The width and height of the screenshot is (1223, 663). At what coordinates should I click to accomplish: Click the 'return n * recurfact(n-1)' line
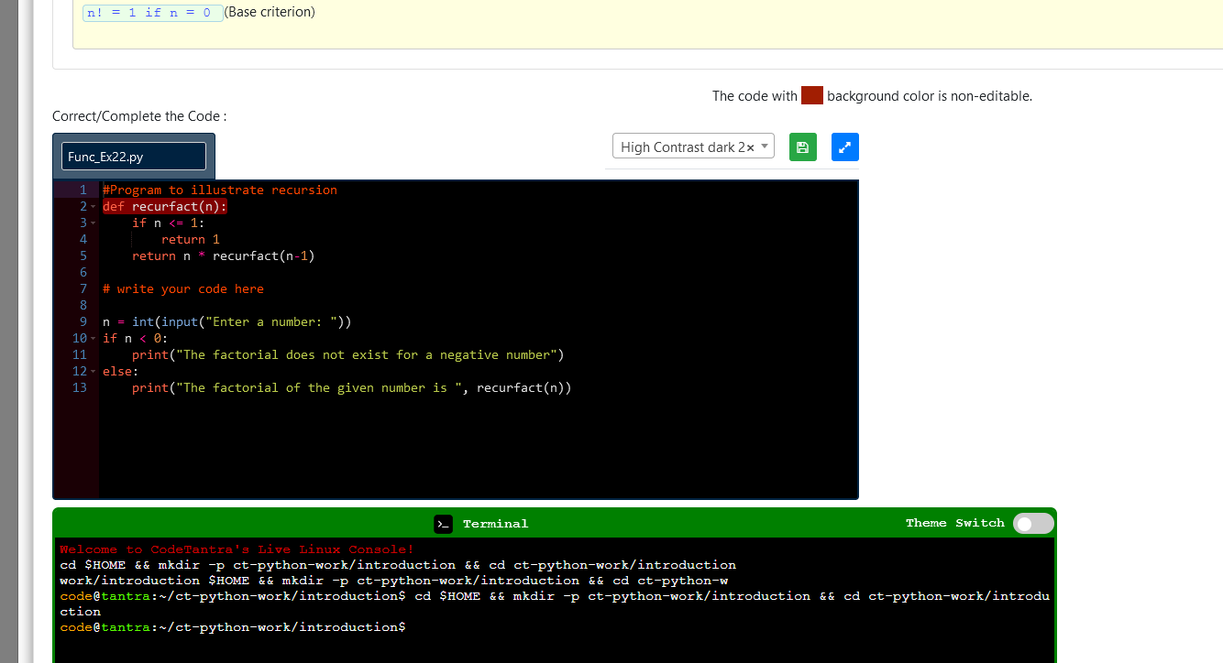(224, 256)
